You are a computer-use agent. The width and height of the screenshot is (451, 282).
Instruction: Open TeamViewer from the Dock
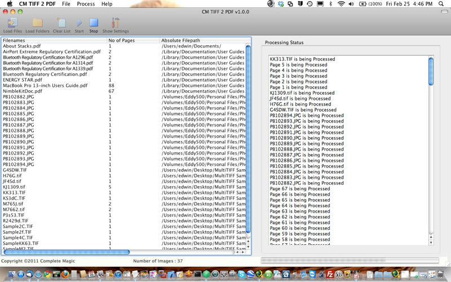(312, 274)
